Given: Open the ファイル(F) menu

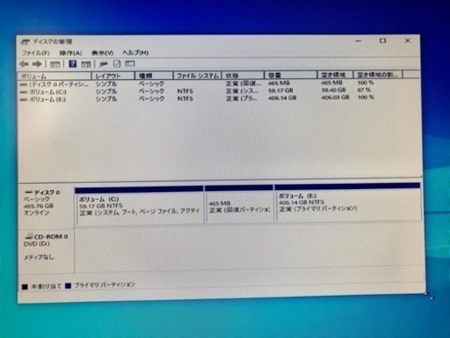Looking at the screenshot, I should click(x=35, y=53).
